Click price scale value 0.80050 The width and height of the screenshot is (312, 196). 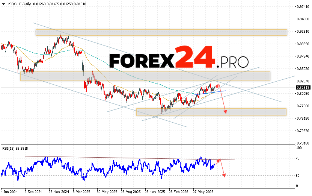pos(303,94)
